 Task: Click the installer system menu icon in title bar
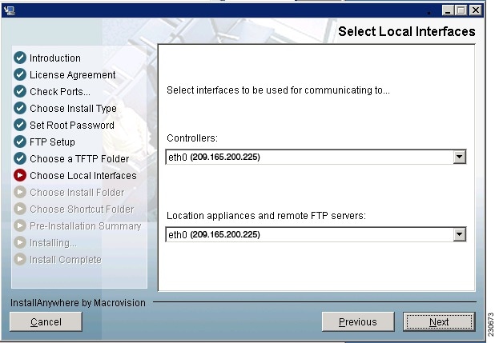(10, 10)
